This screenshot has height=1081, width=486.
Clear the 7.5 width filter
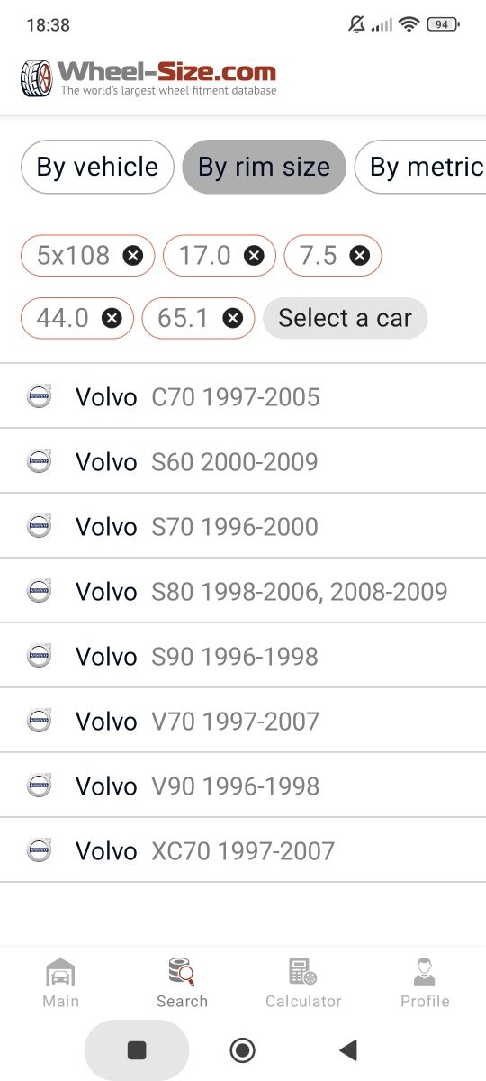pyautogui.click(x=360, y=256)
